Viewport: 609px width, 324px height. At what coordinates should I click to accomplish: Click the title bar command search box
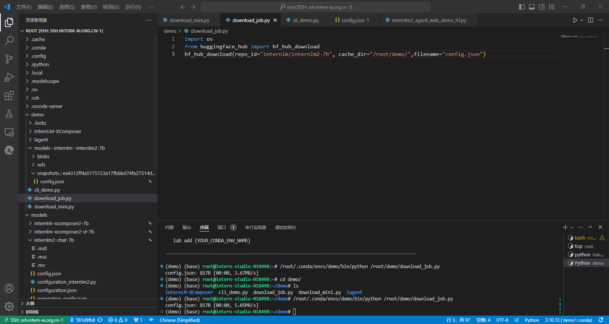point(316,7)
